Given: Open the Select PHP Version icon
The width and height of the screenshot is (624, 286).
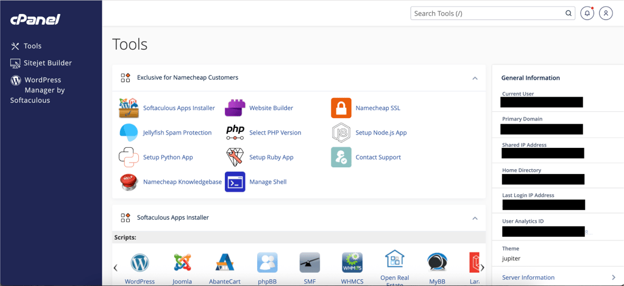Looking at the screenshot, I should click(235, 132).
